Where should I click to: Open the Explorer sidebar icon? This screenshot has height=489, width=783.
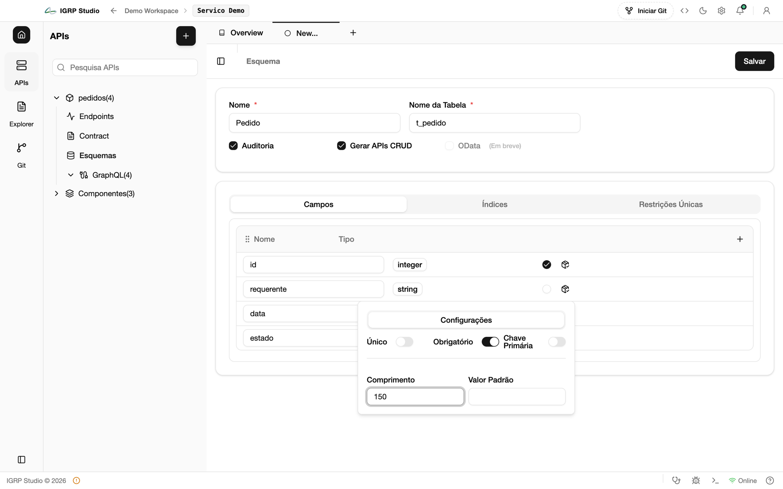22,114
